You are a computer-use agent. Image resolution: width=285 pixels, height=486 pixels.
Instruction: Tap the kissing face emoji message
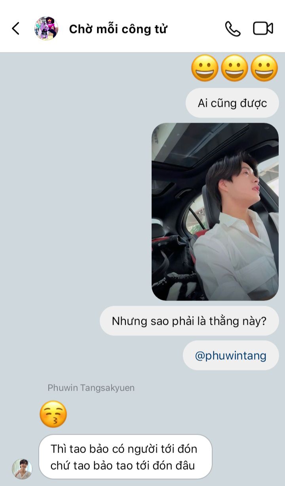(53, 414)
